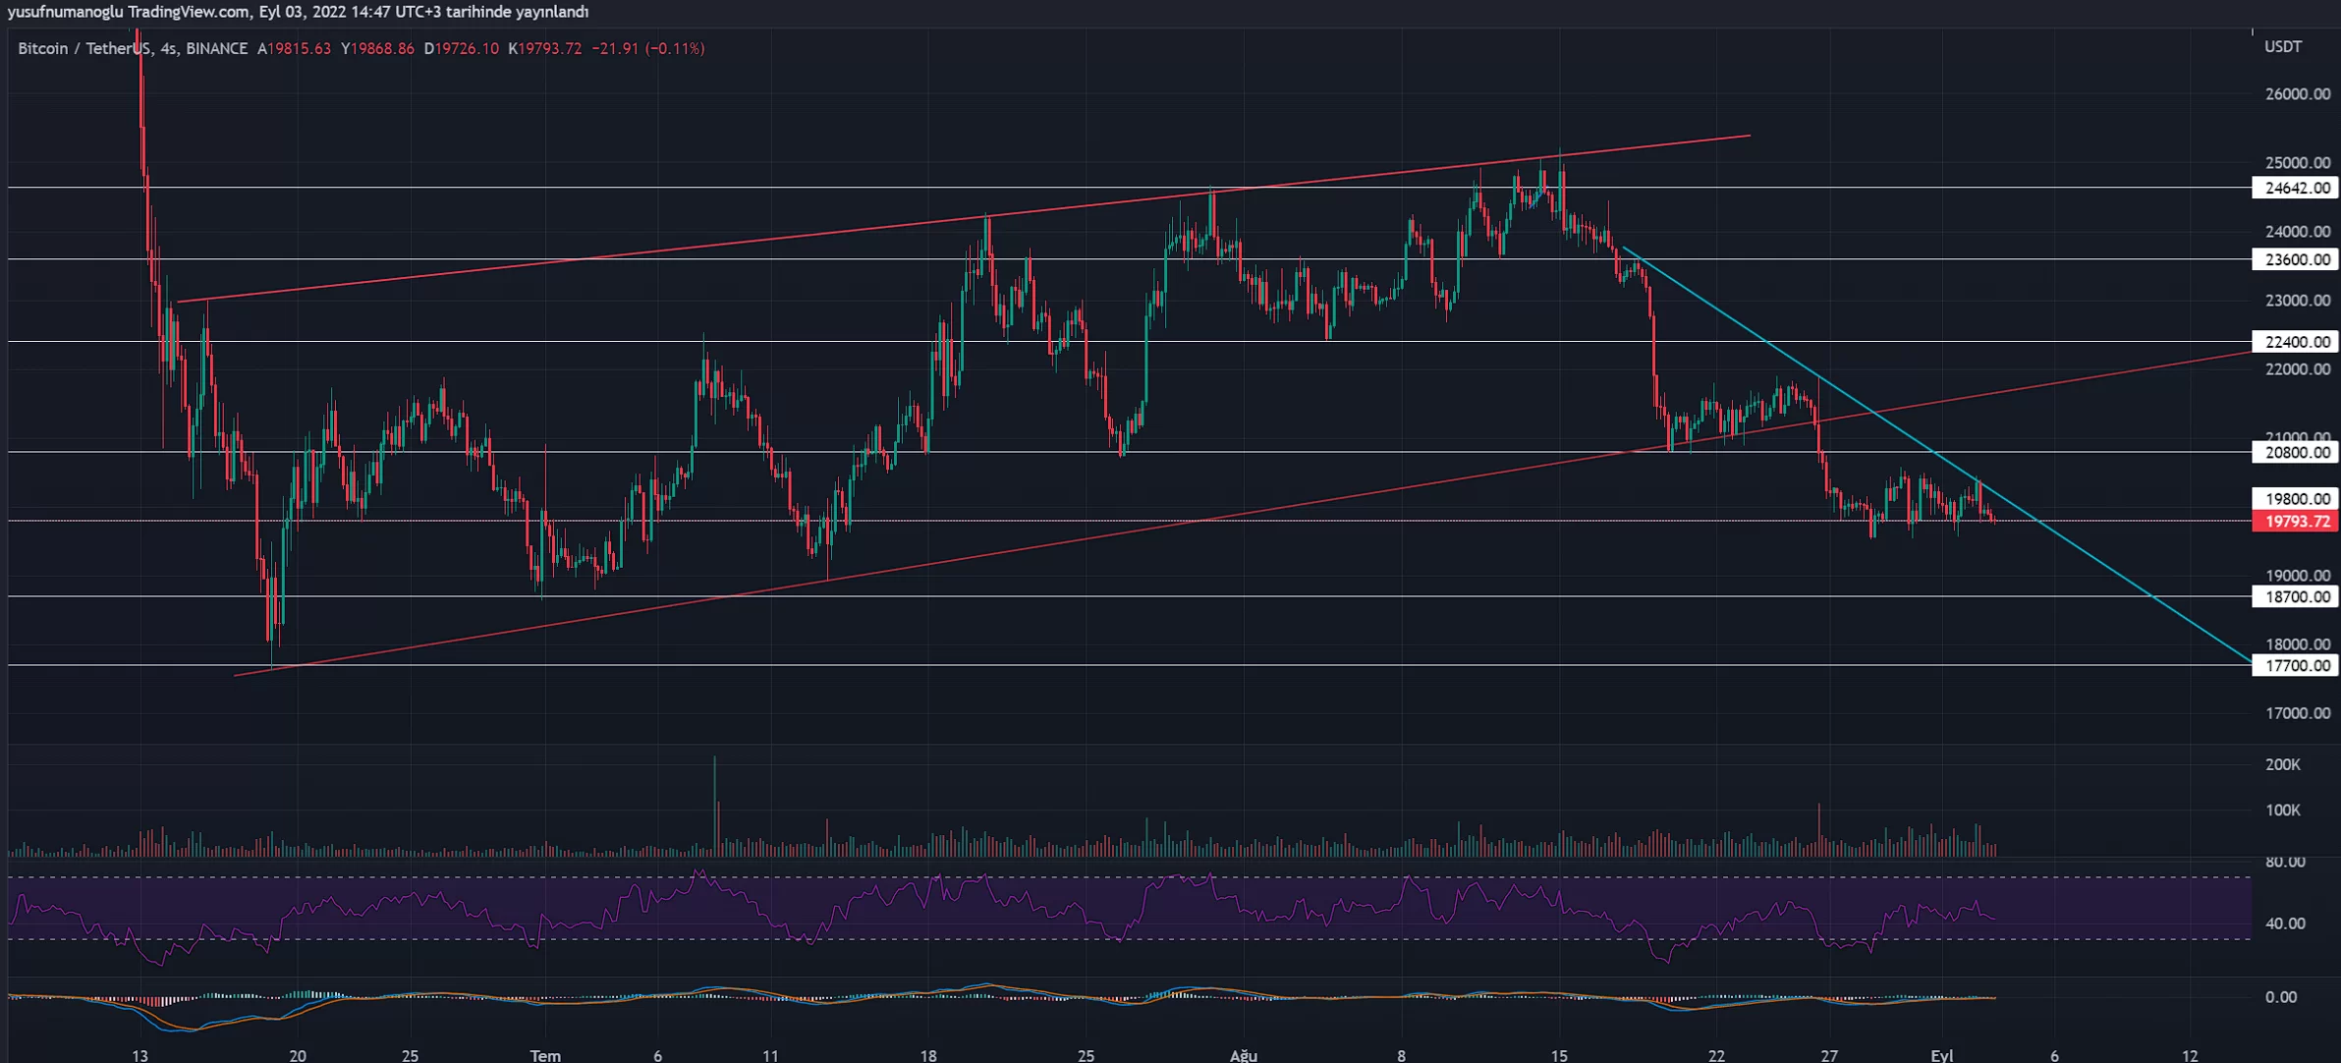
Task: Select the 18700.00 support level label
Action: [x=2295, y=597]
